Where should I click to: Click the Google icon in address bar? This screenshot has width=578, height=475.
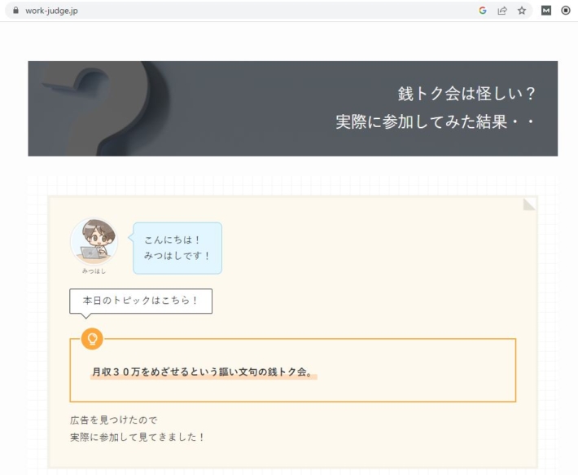pos(483,11)
